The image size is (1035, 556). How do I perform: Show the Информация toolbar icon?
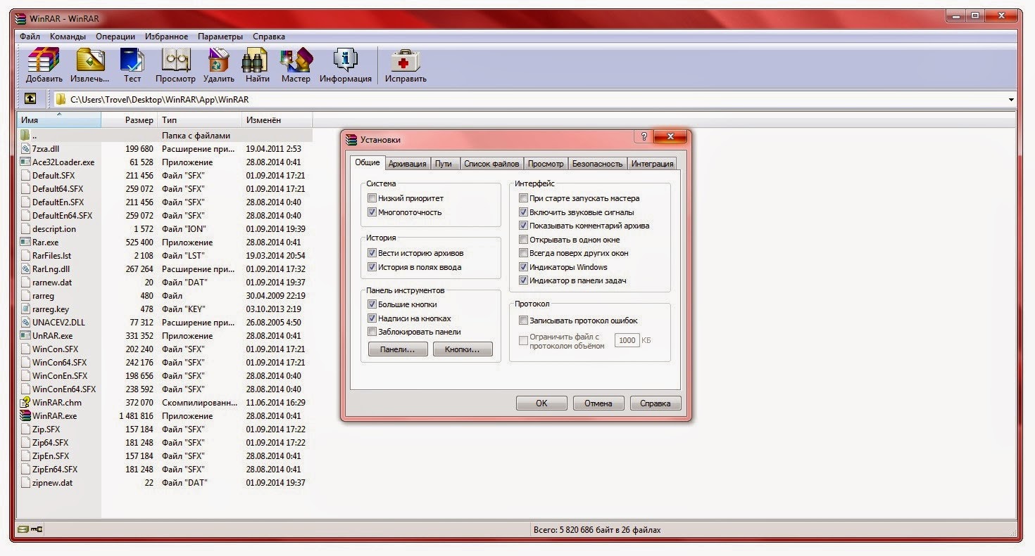(345, 60)
